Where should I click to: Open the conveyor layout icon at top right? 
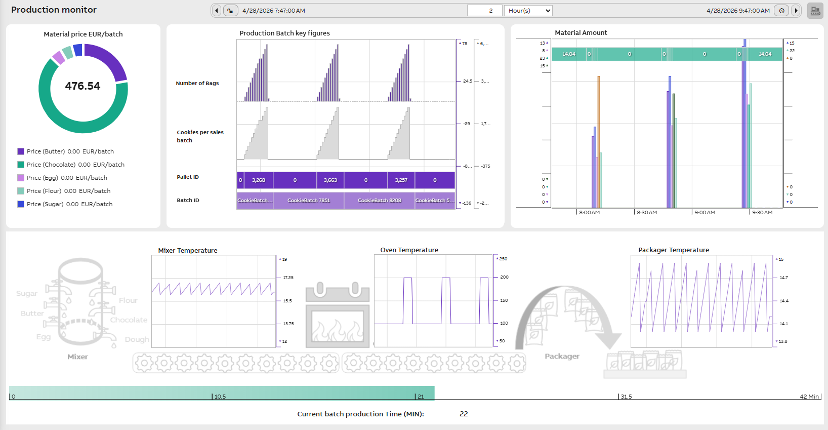point(815,11)
